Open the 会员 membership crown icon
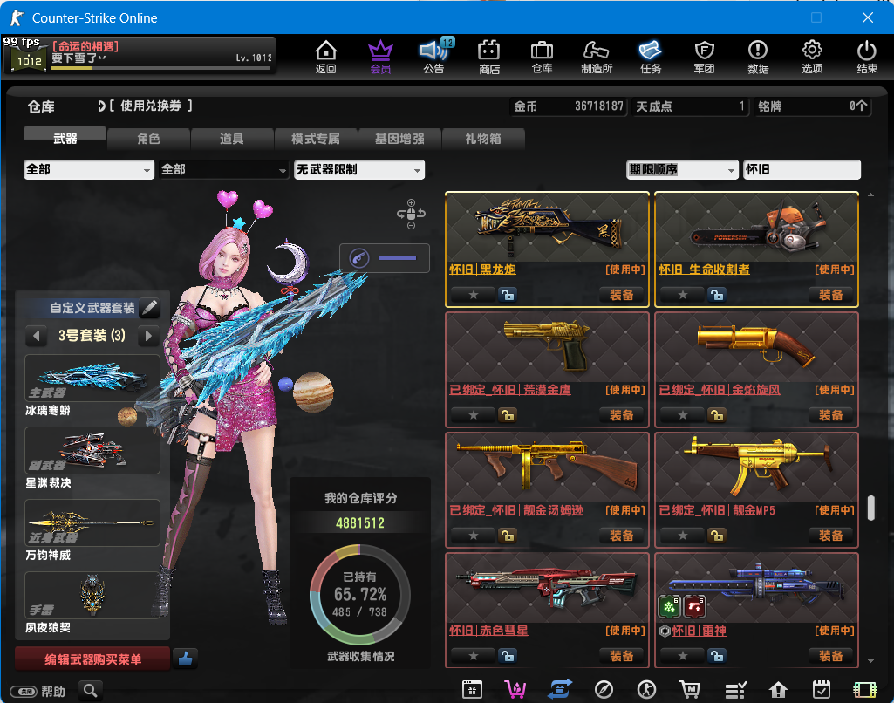Image resolution: width=894 pixels, height=703 pixels. click(x=380, y=57)
